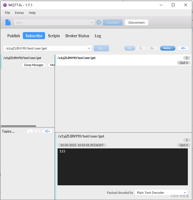Maximize the MQTT.fx window
The height and width of the screenshot is (200, 193).
(x=173, y=5)
